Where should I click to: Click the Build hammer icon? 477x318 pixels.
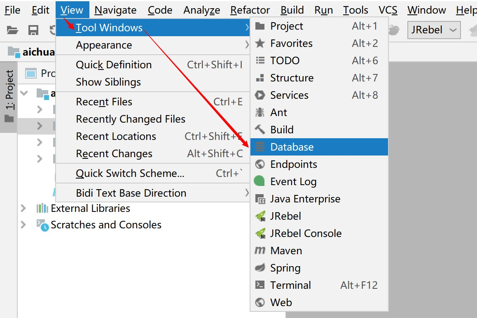tap(260, 130)
